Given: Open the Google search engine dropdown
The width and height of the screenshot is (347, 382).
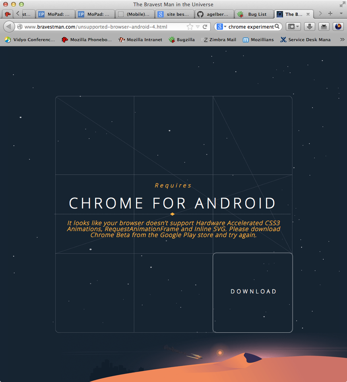Looking at the screenshot, I should [x=221, y=27].
